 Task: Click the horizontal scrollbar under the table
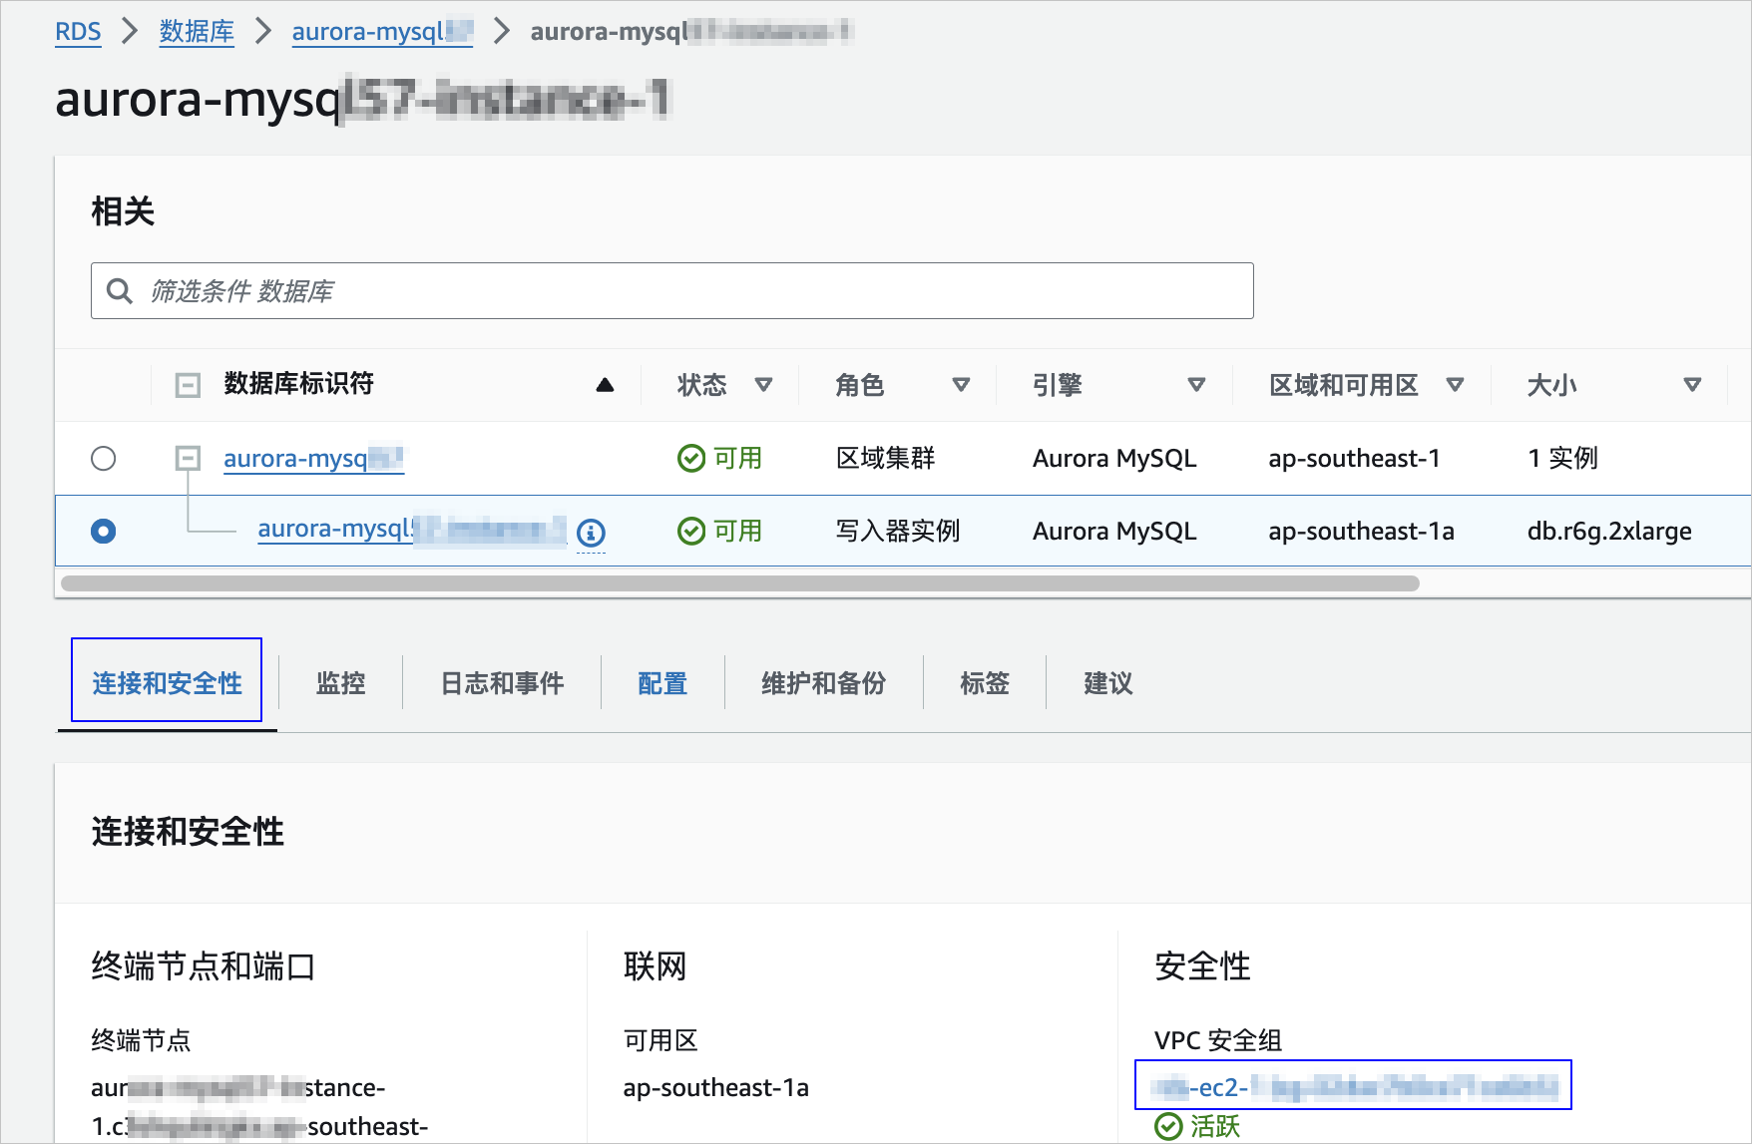click(739, 583)
